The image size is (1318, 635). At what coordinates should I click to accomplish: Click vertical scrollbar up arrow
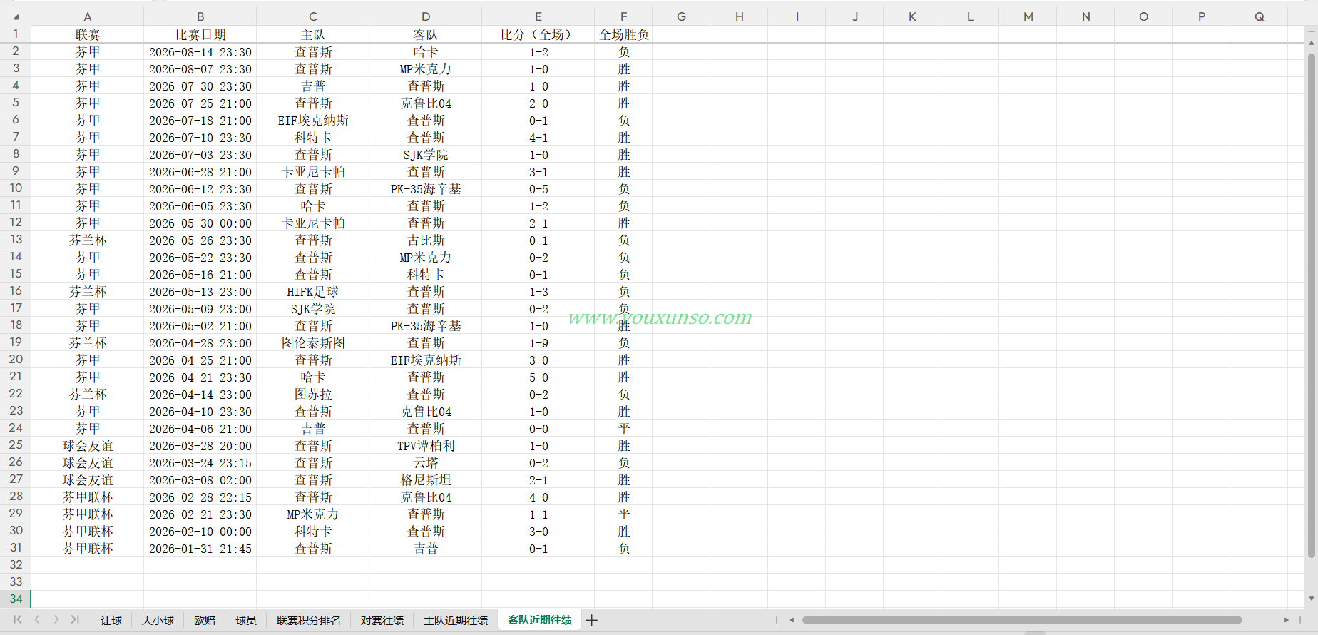[1311, 44]
